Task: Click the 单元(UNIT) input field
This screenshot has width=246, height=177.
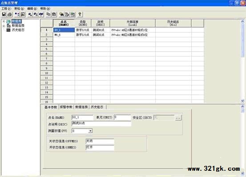Action: pyautogui.click(x=122, y=117)
